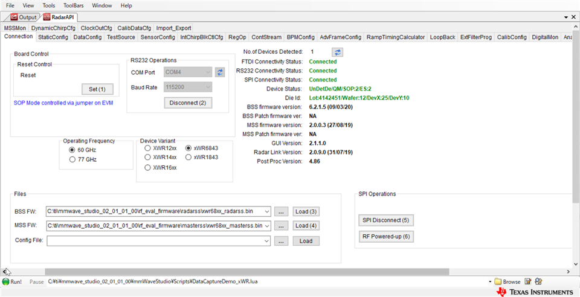Click Load for the Config File

click(306, 241)
